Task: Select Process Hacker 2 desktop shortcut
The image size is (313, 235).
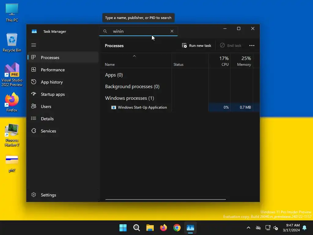Action: tap(12, 135)
